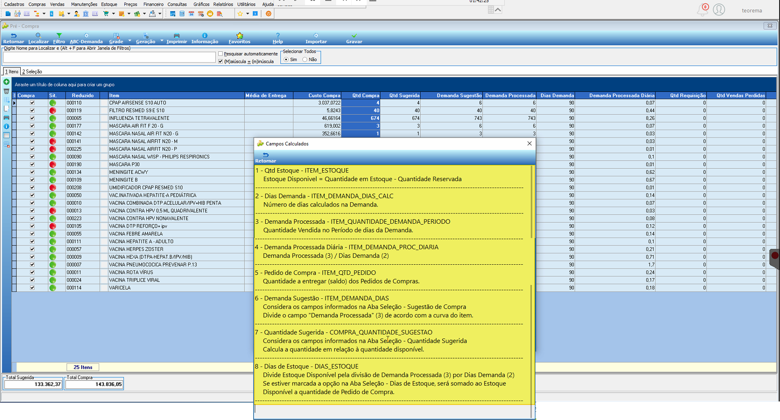Click the Filtro funnel icon

click(59, 36)
